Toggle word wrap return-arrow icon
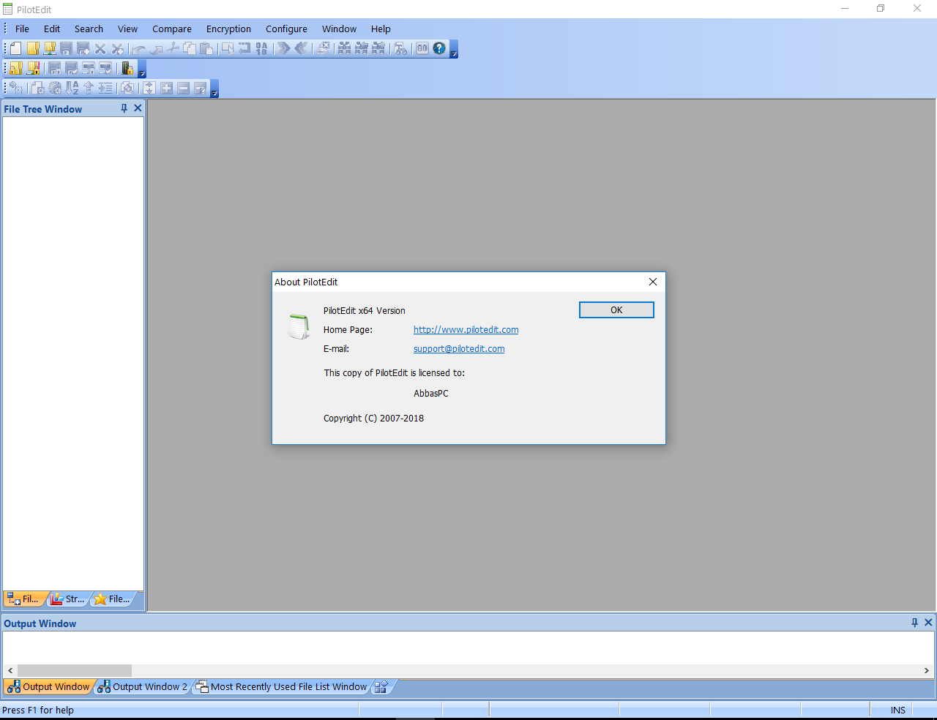937x720 pixels. [244, 48]
